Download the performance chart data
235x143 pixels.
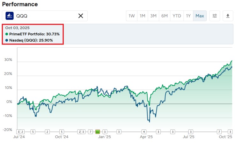(228, 16)
